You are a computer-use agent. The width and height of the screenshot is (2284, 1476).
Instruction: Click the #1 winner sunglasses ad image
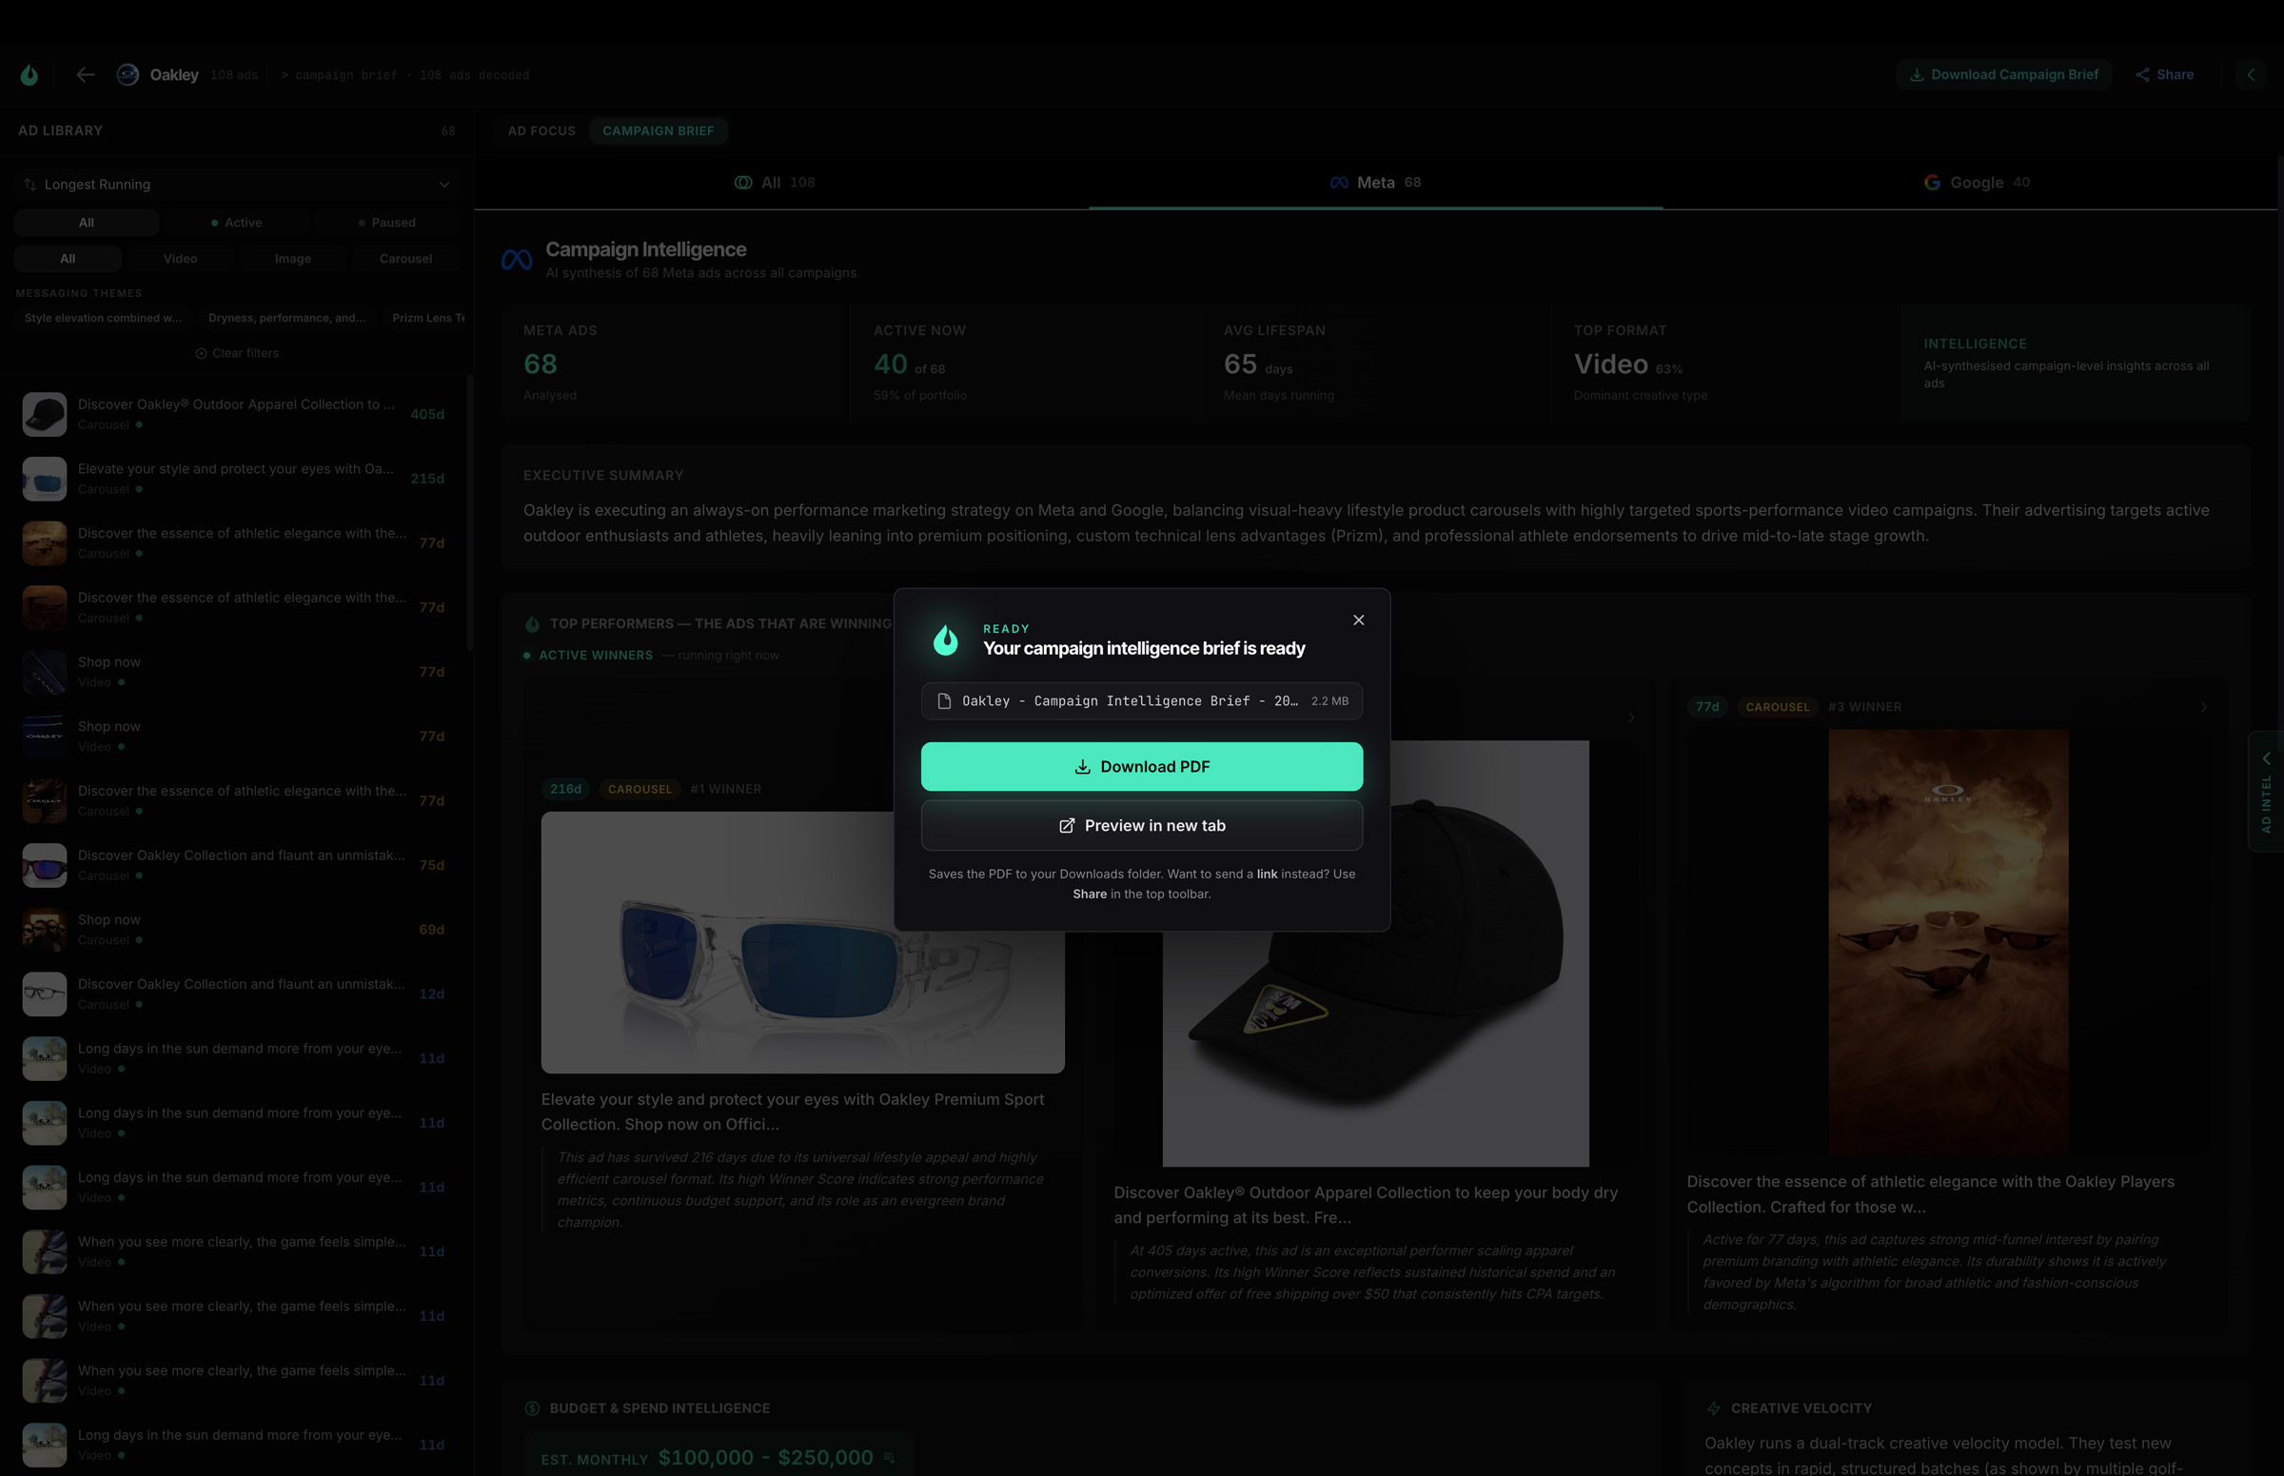[802, 942]
